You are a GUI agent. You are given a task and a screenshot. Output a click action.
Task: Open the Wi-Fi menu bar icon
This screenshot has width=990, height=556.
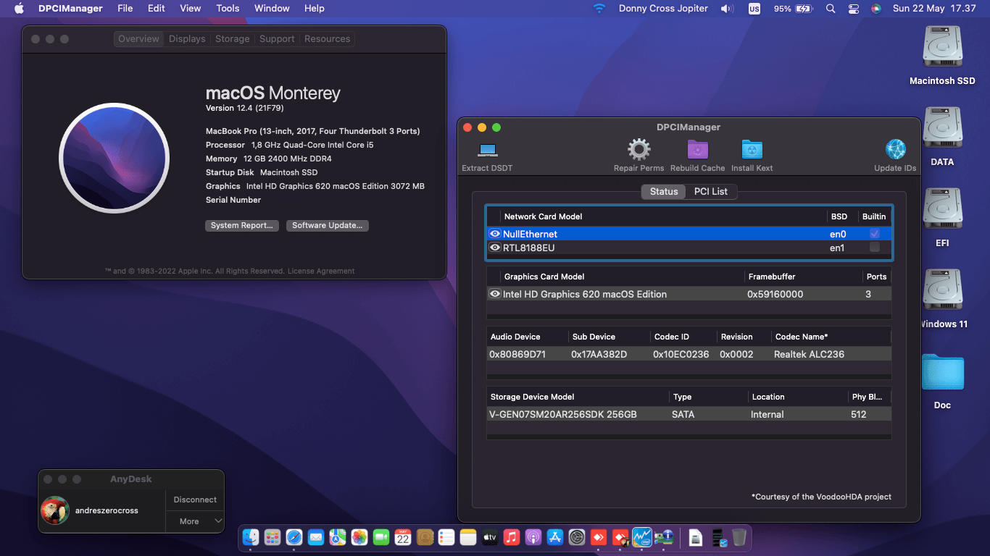click(x=599, y=9)
